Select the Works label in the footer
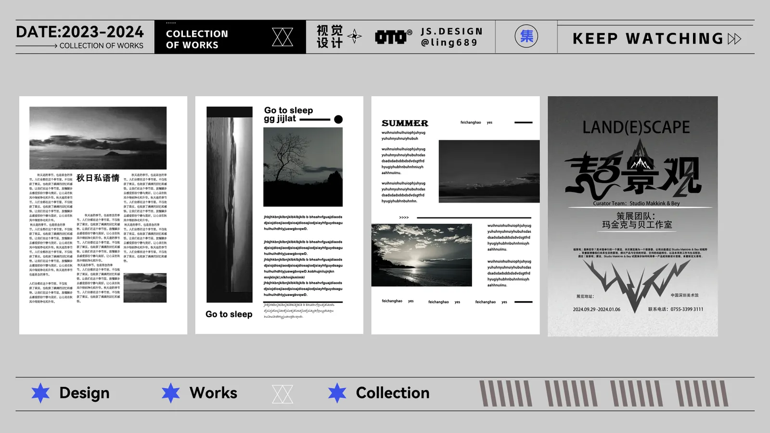 [x=213, y=393]
